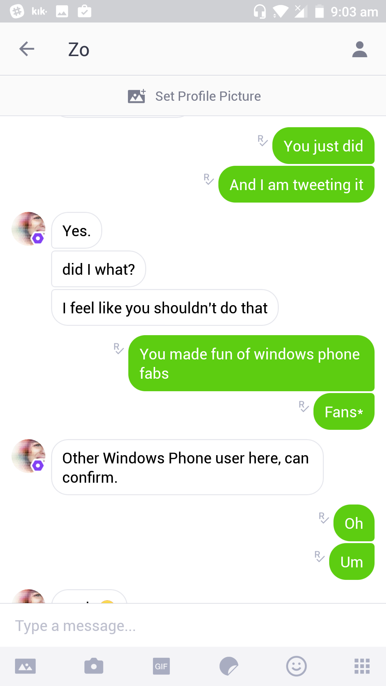Screen dimensions: 386x686
Task: Open the more apps grid icon
Action: pyautogui.click(x=362, y=666)
